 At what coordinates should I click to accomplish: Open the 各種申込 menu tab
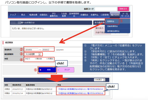94,15
